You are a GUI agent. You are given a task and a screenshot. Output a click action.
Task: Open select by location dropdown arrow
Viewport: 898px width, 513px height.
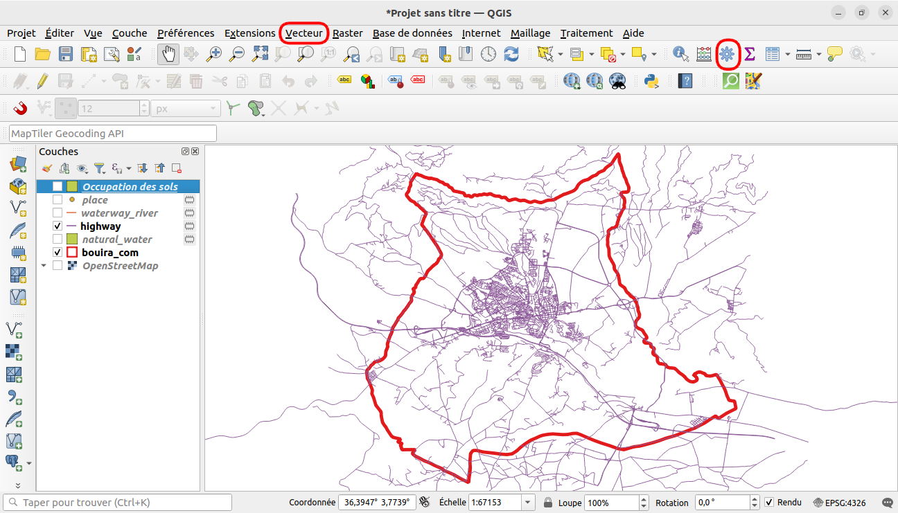pyautogui.click(x=653, y=54)
